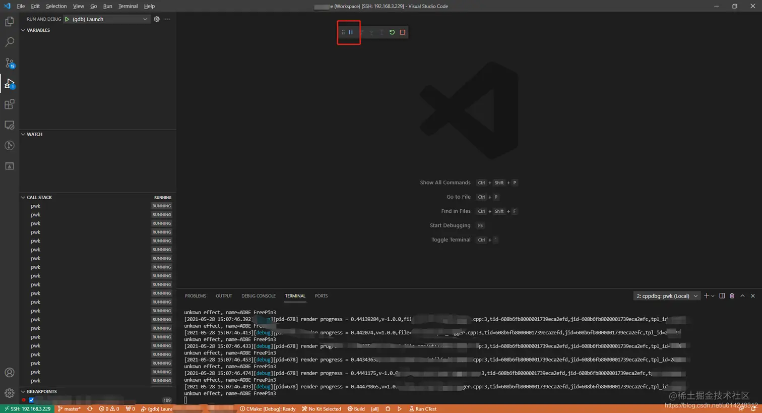This screenshot has width=762, height=413.
Task: Open the Accounts menu icon
Action: [x=9, y=373]
